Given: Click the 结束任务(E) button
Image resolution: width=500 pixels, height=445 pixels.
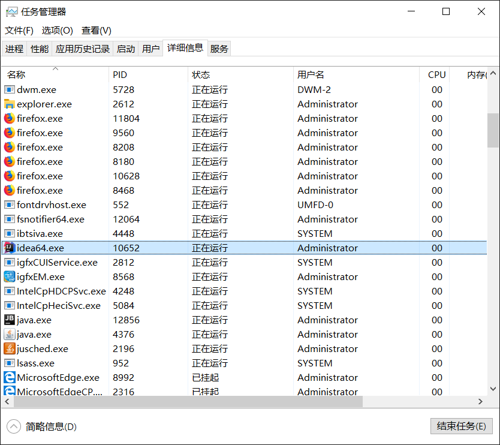Looking at the screenshot, I should coord(462,426).
